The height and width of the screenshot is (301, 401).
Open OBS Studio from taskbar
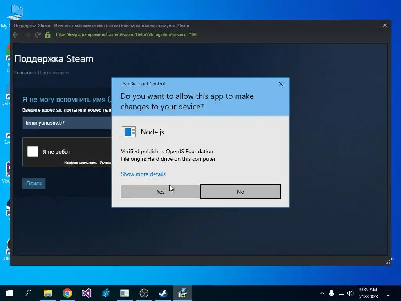tap(144, 293)
